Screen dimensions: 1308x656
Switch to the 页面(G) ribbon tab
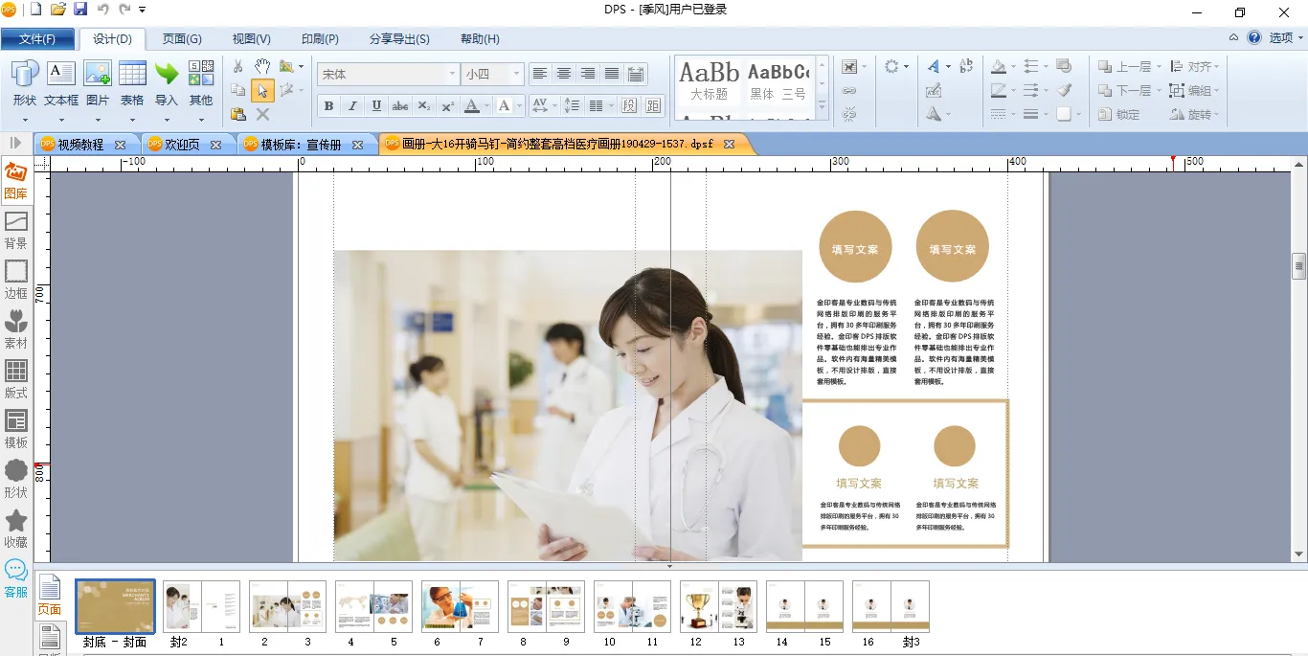coord(182,39)
